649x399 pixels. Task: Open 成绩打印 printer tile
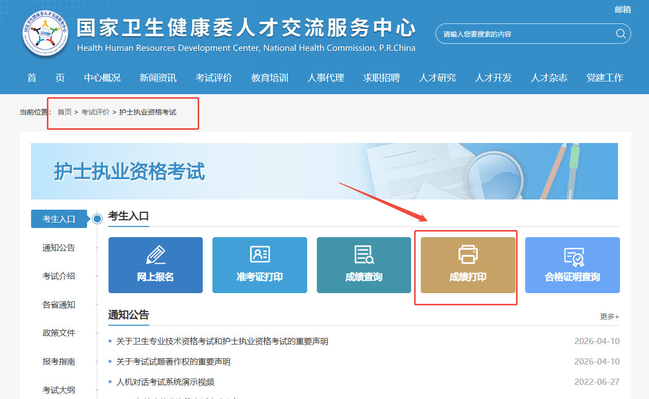468,265
